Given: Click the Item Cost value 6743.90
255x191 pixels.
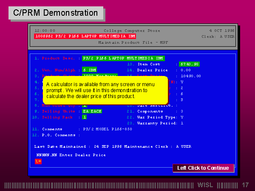Looking at the screenshot, I should coord(189,64).
